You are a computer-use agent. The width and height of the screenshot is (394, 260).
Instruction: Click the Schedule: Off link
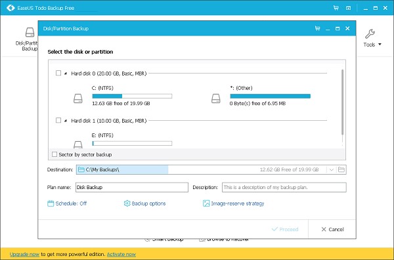pos(71,204)
